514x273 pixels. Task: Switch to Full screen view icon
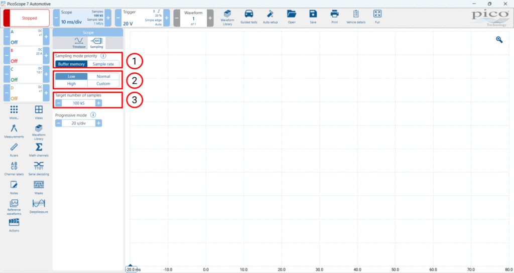[377, 17]
